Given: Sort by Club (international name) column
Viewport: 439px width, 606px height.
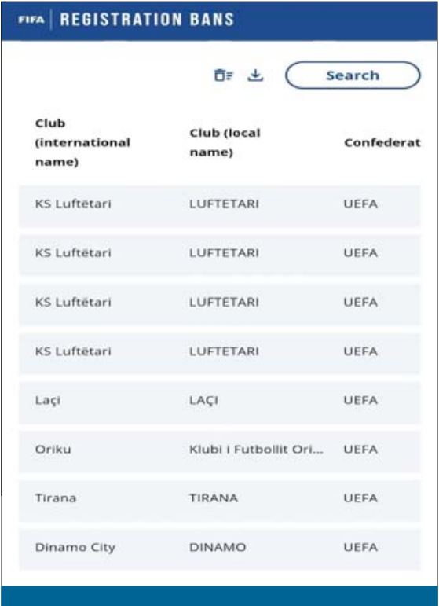Looking at the screenshot, I should (82, 142).
